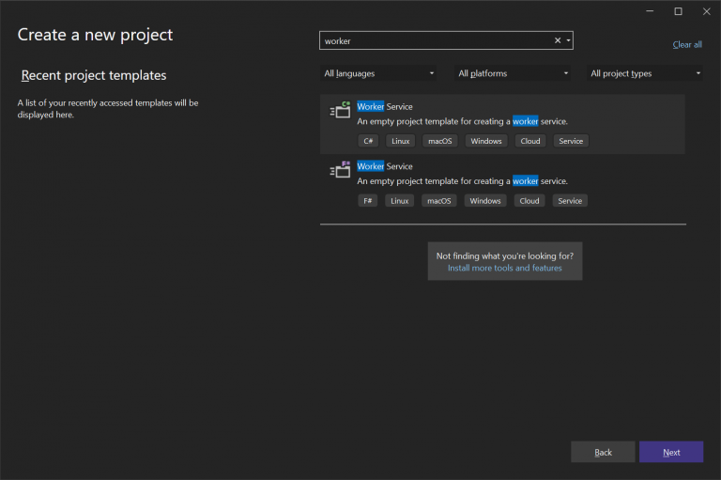Maximize the new project dialog window
This screenshot has width=721, height=480.
click(x=678, y=11)
